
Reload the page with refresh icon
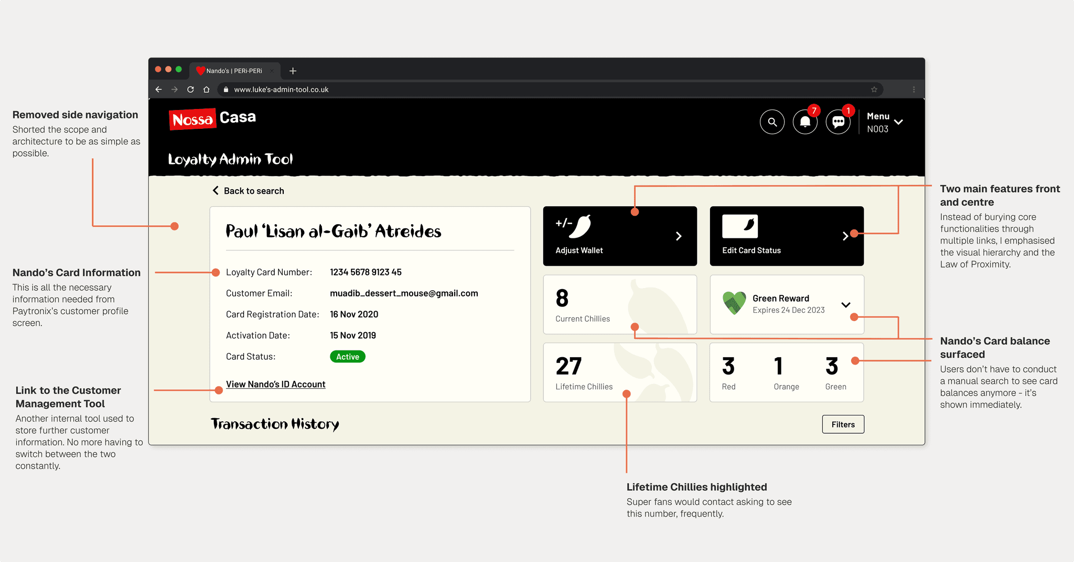coord(190,90)
